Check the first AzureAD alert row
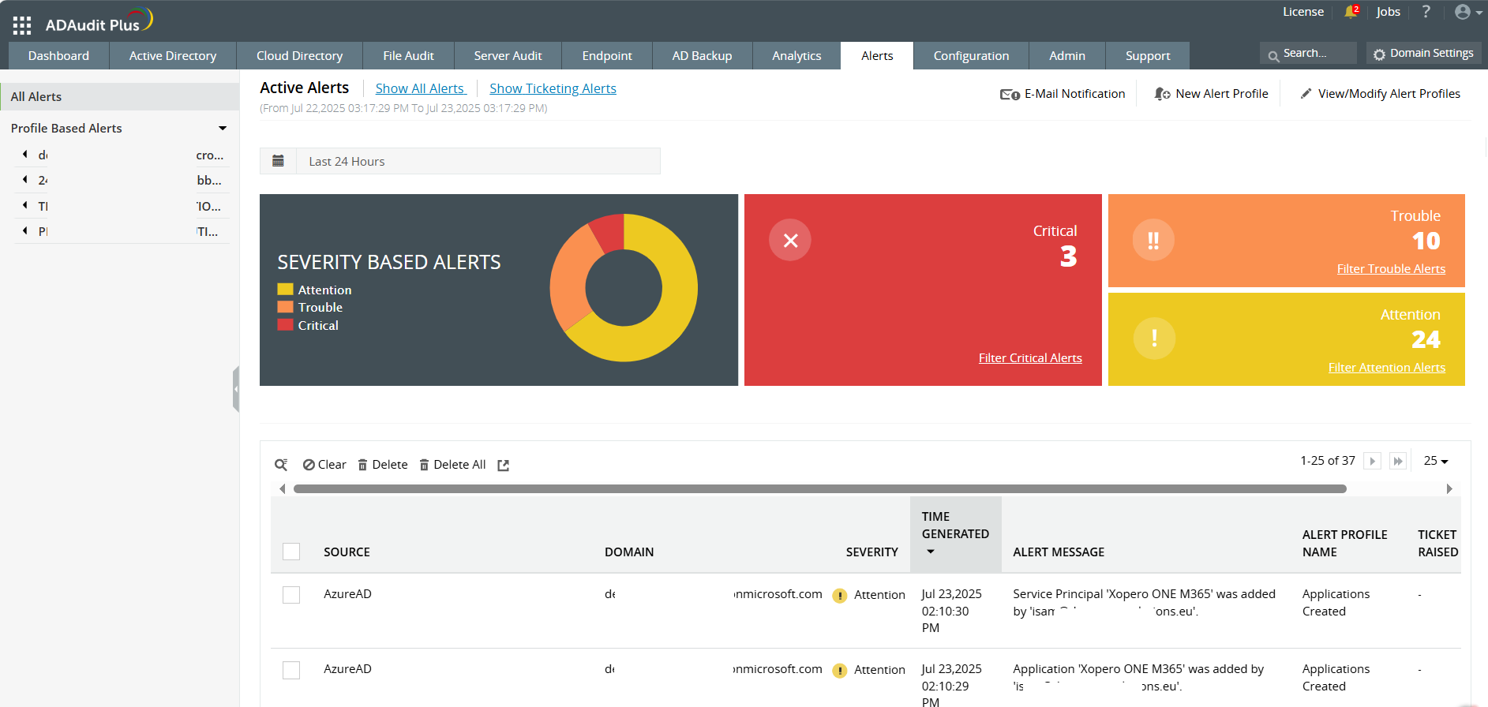1488x707 pixels. click(x=291, y=595)
